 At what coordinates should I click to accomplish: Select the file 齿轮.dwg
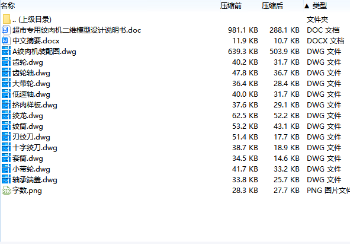click(28, 62)
